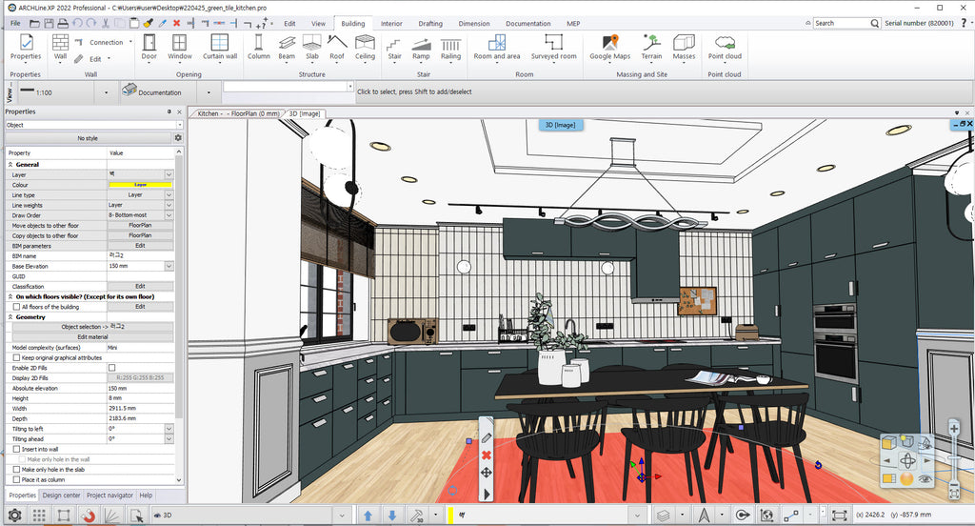The image size is (975, 526).
Task: Click the red X delete icon in quick toolbar
Action: (x=176, y=23)
